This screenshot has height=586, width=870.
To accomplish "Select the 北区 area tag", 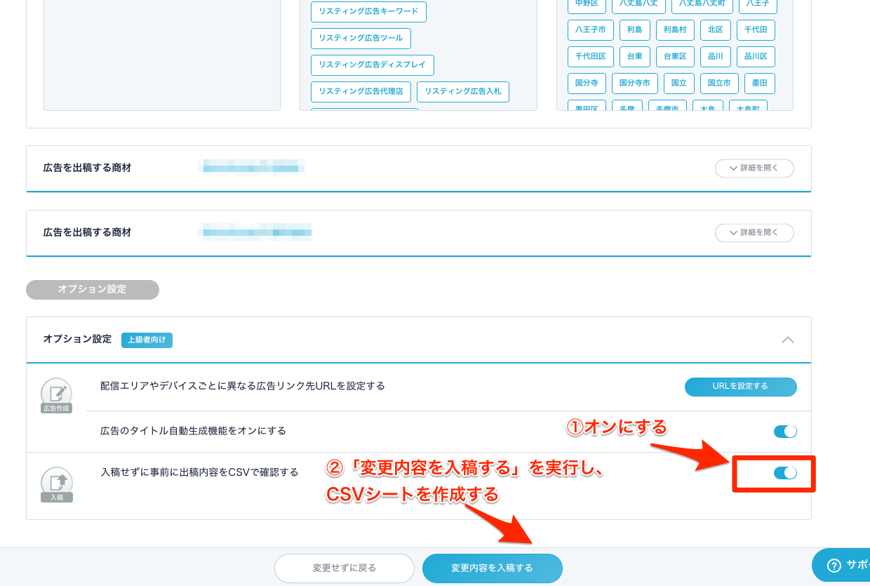I will (716, 29).
